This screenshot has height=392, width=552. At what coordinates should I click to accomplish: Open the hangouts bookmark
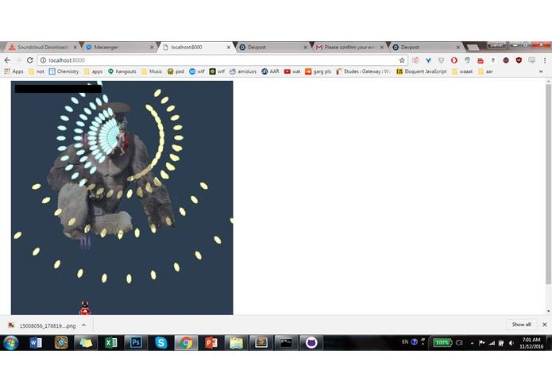pos(122,71)
